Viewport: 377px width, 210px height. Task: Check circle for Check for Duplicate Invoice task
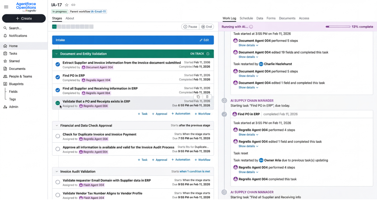58,136
